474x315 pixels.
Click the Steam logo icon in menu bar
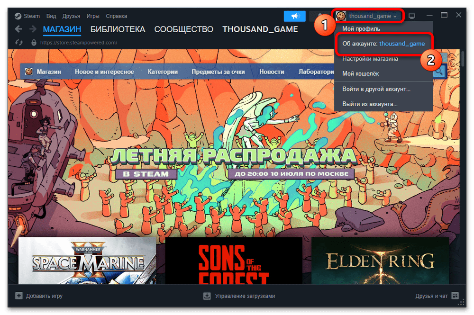pos(18,16)
